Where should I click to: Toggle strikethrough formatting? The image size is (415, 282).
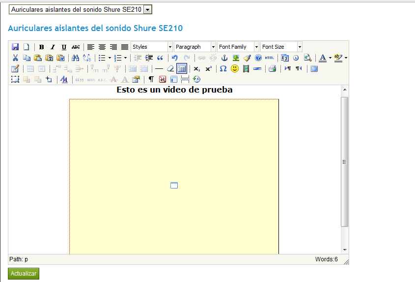click(x=76, y=47)
